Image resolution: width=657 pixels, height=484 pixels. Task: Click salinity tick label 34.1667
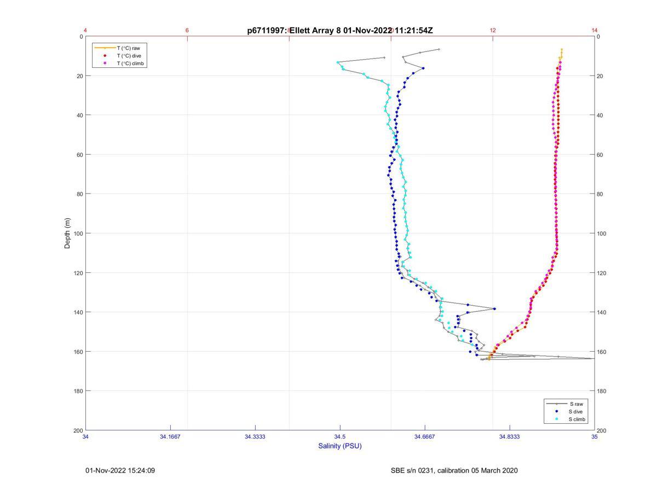[x=170, y=436]
